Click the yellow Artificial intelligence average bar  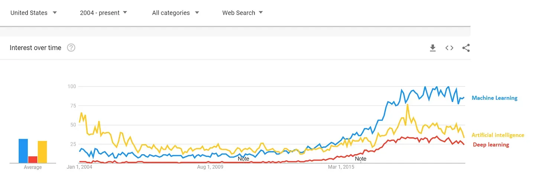pos(42,152)
